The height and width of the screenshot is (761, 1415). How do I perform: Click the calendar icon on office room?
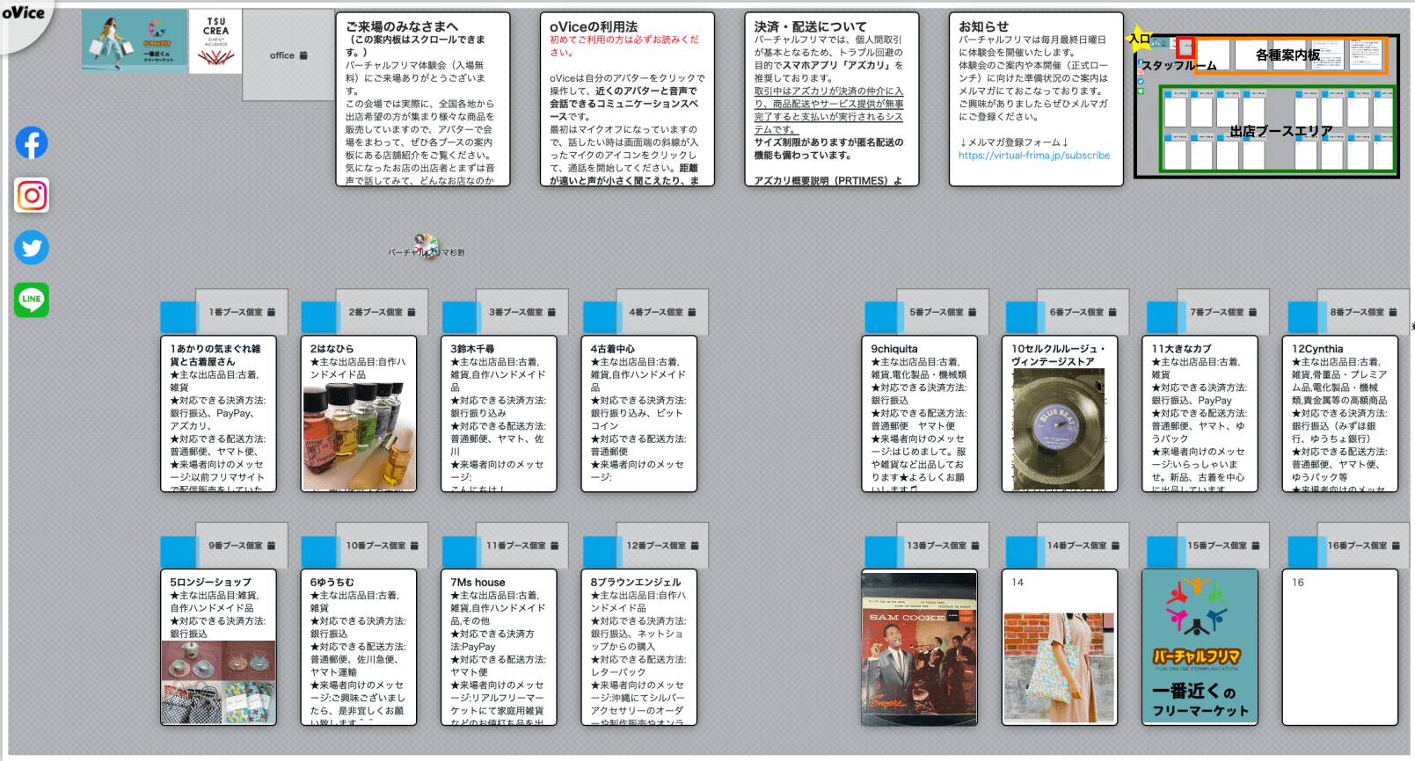click(x=303, y=55)
